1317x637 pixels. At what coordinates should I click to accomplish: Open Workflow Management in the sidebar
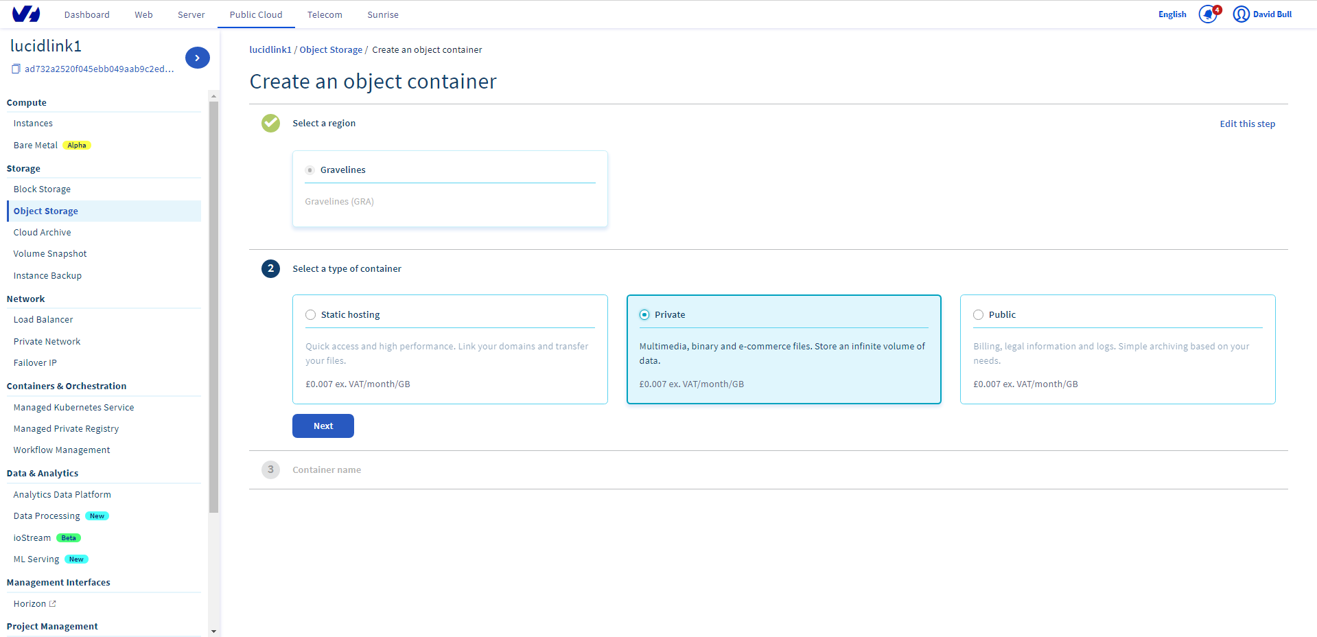(62, 450)
